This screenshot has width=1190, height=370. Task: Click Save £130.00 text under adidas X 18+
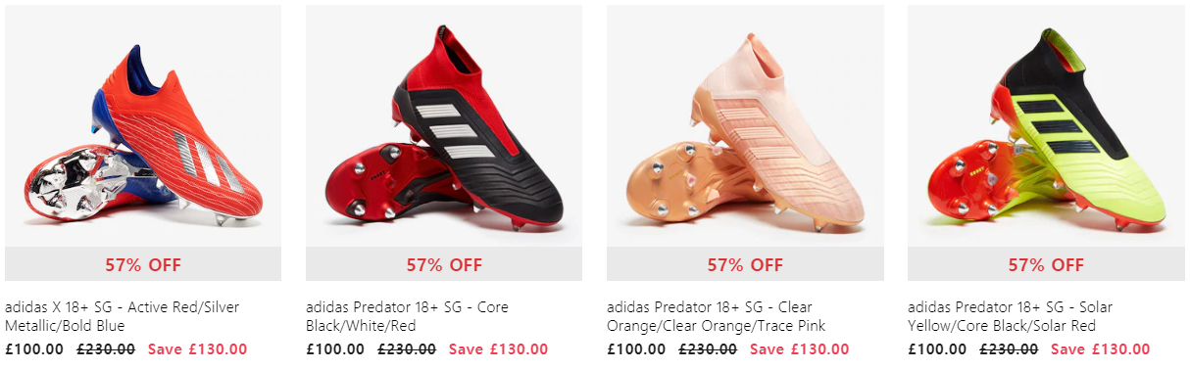tap(197, 348)
